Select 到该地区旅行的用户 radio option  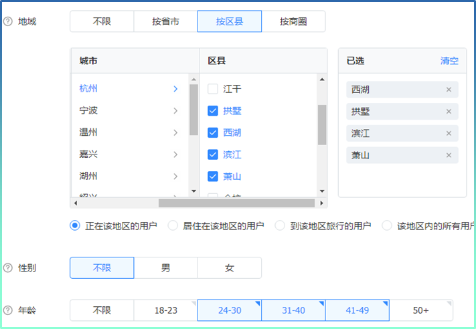(280, 225)
